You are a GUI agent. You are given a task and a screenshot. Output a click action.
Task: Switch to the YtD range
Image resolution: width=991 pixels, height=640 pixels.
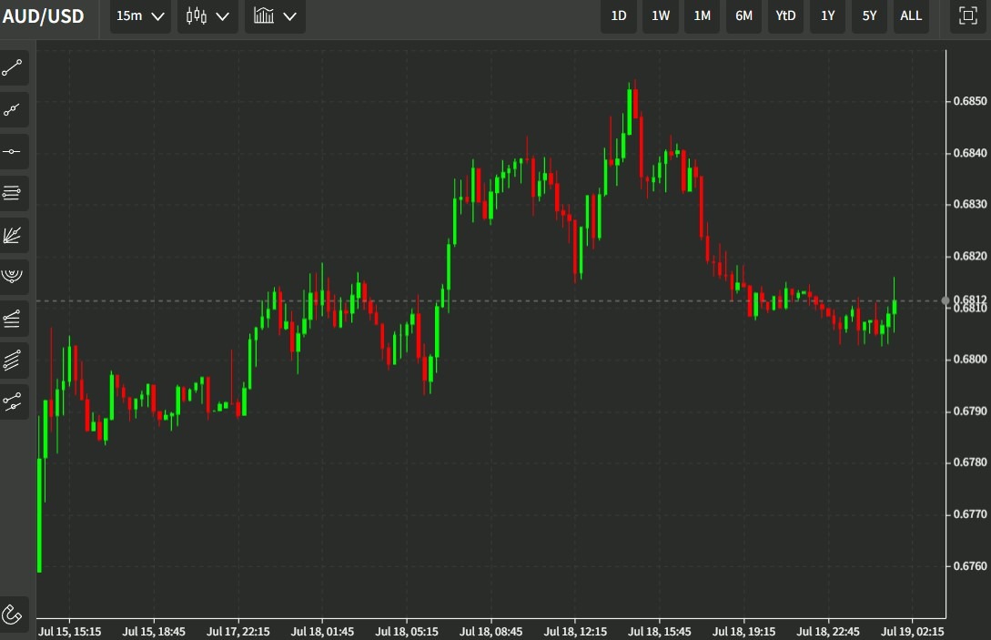784,15
